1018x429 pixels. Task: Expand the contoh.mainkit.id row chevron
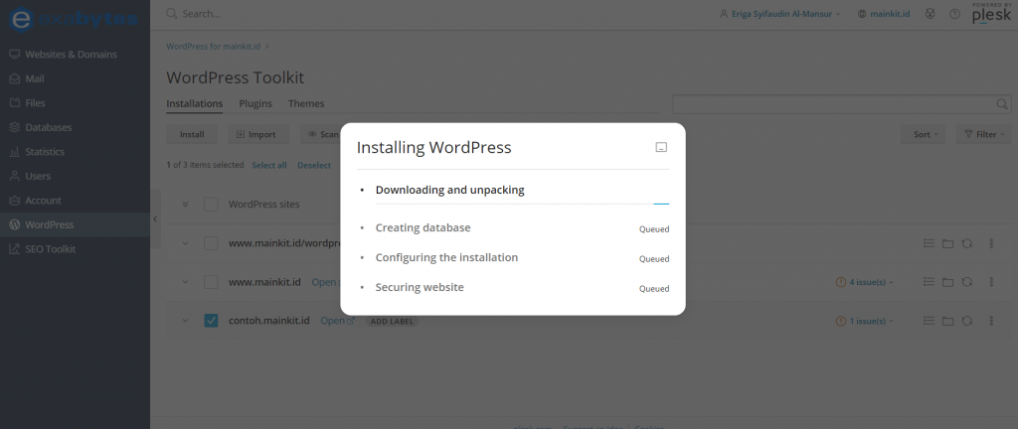tap(185, 320)
